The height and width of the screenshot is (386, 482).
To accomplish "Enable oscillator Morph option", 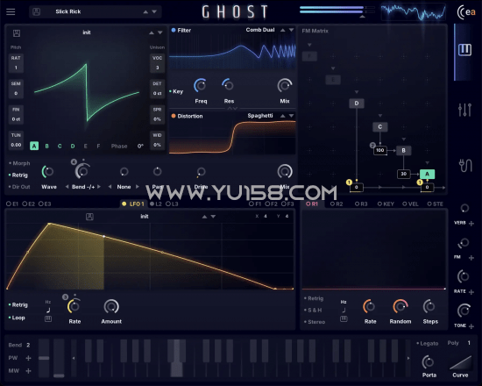I will pyautogui.click(x=19, y=163).
